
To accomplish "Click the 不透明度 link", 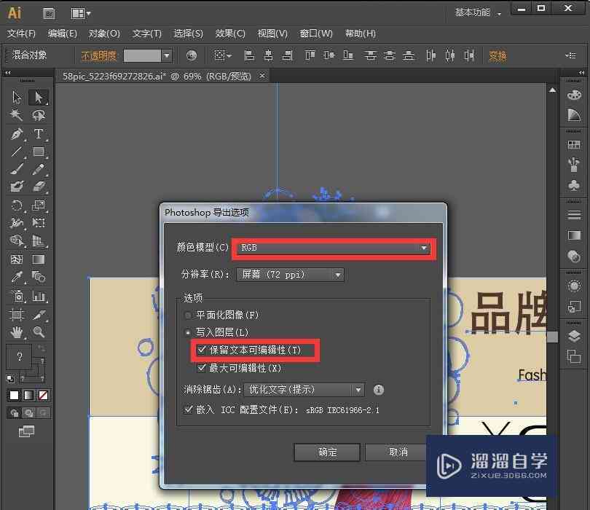I will [x=98, y=55].
